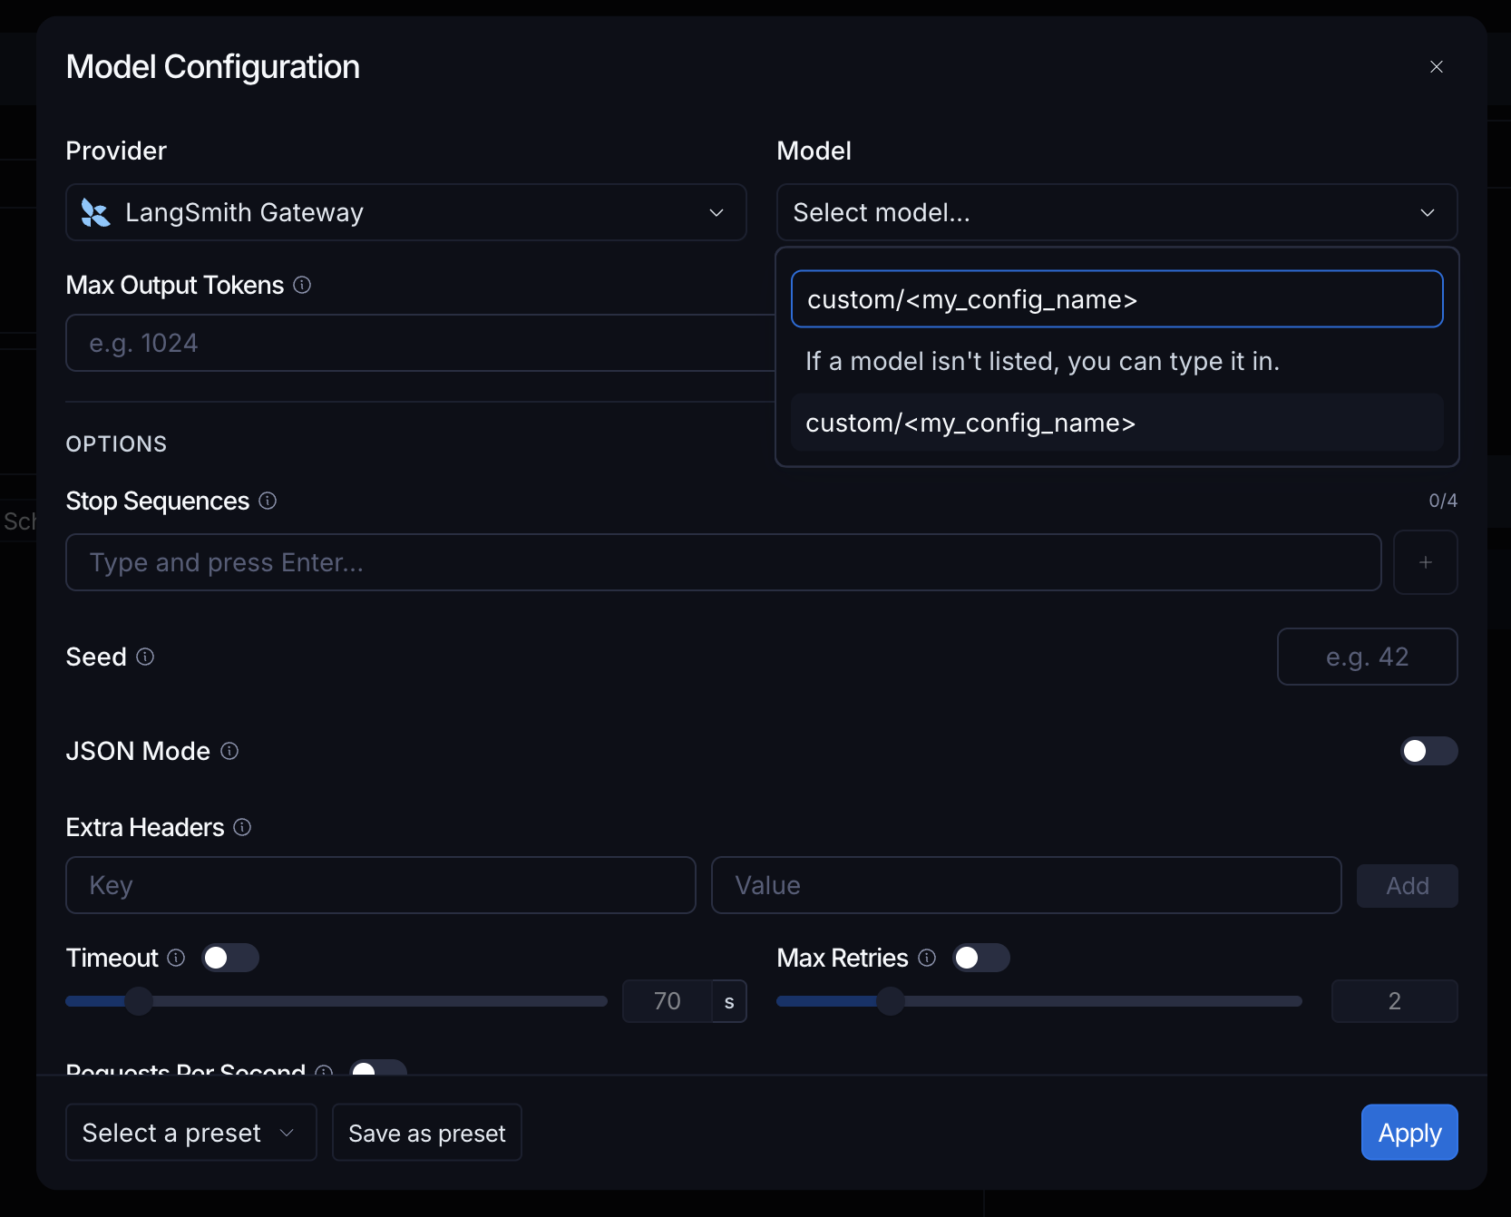Image resolution: width=1511 pixels, height=1217 pixels.
Task: Toggle Requests Per Second switch
Action: 378,1067
